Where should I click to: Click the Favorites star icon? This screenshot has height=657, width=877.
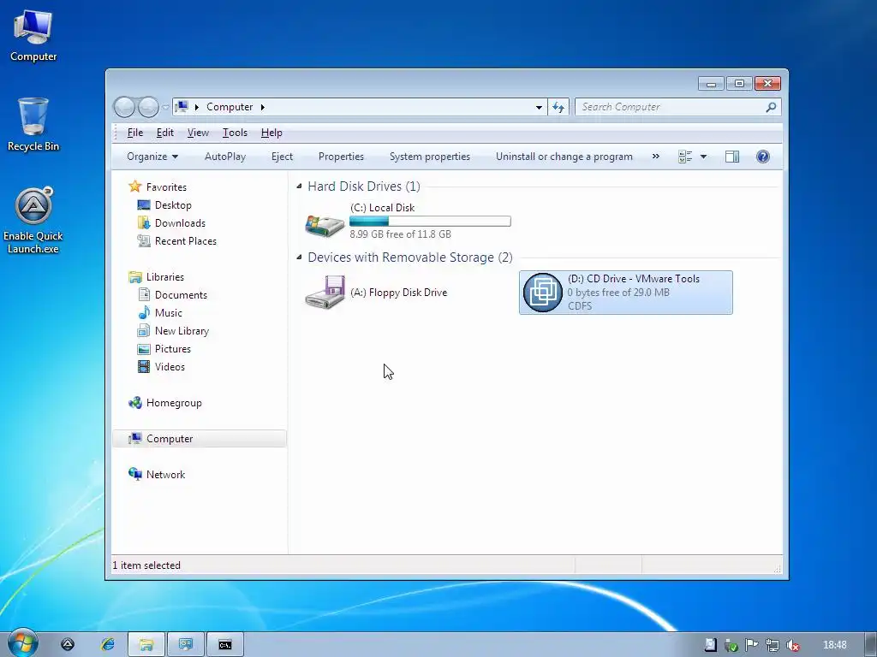click(134, 186)
